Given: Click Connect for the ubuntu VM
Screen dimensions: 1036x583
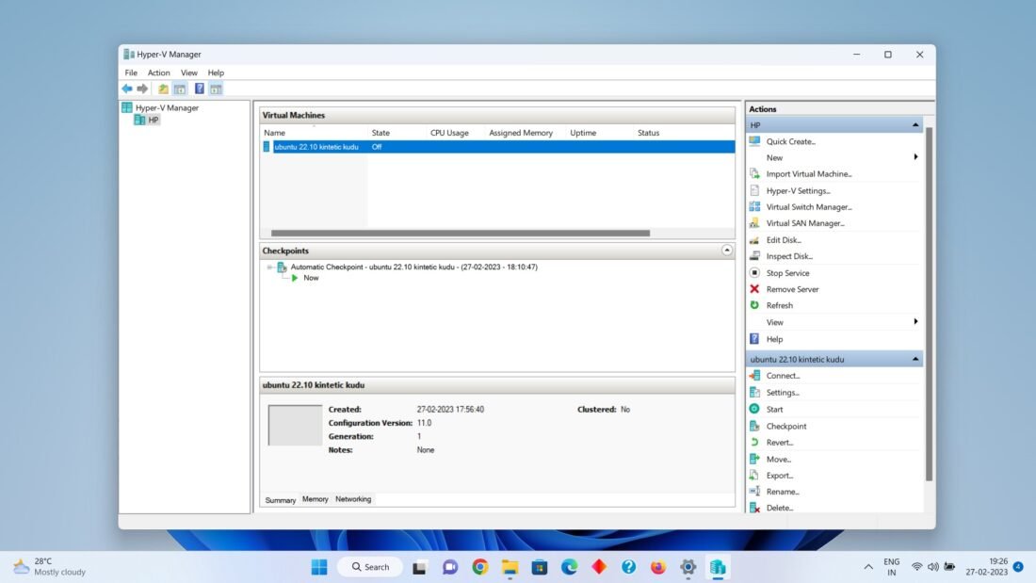Looking at the screenshot, I should tap(783, 375).
